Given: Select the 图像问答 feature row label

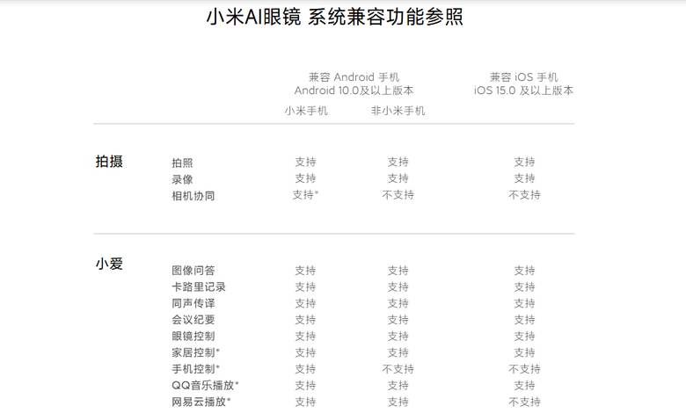Looking at the screenshot, I should tap(193, 271).
